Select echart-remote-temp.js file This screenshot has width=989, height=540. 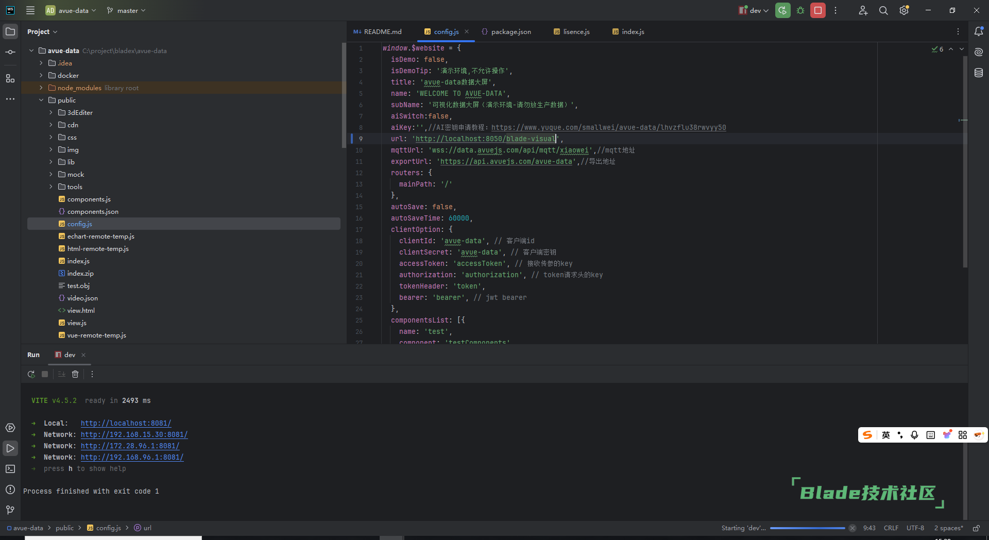coord(100,236)
